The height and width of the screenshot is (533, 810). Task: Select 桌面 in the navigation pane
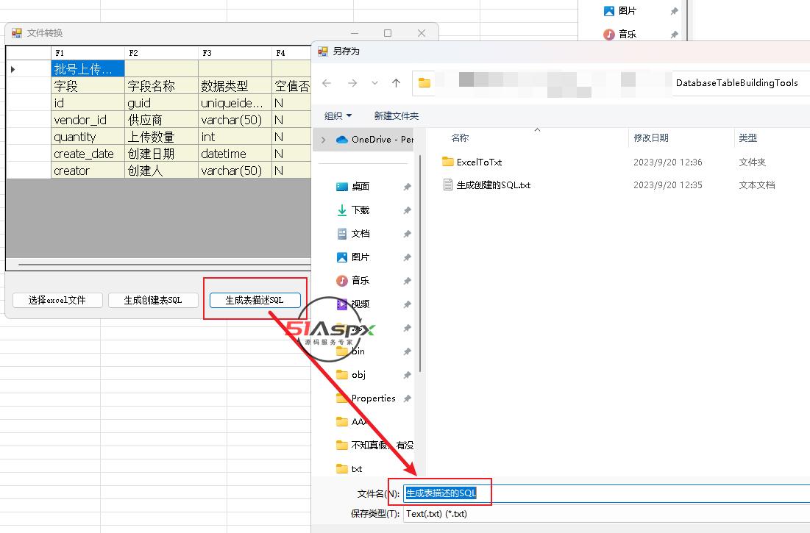[x=360, y=187]
